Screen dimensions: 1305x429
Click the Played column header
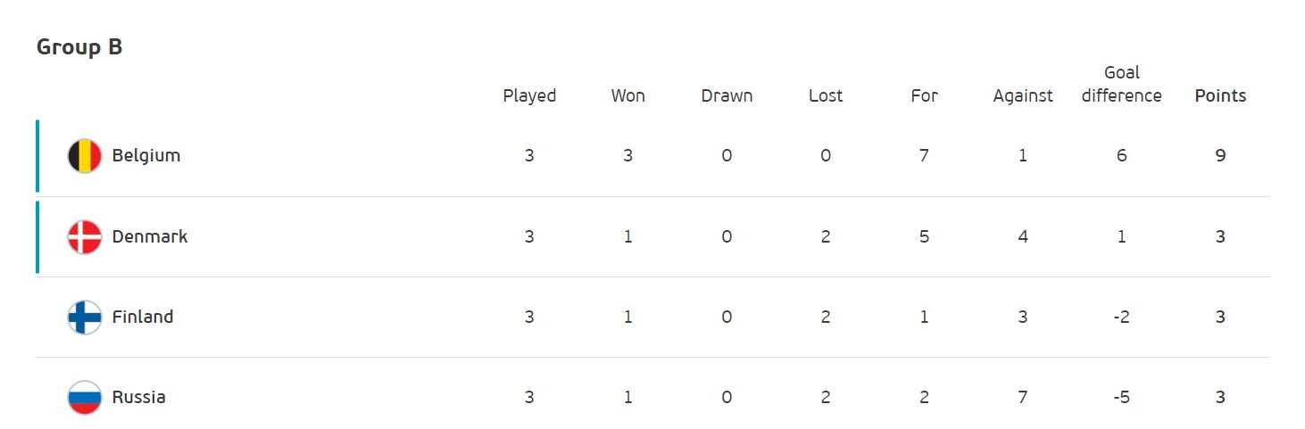coord(529,96)
